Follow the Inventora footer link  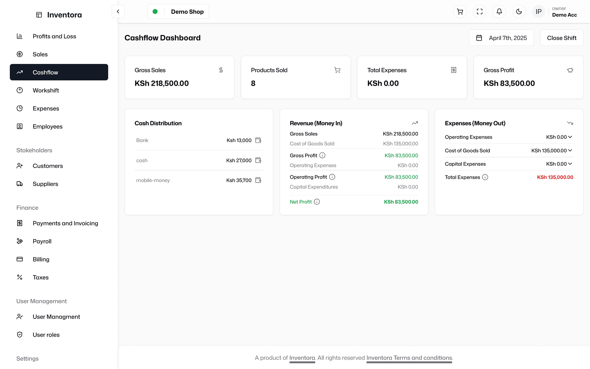coord(302,358)
